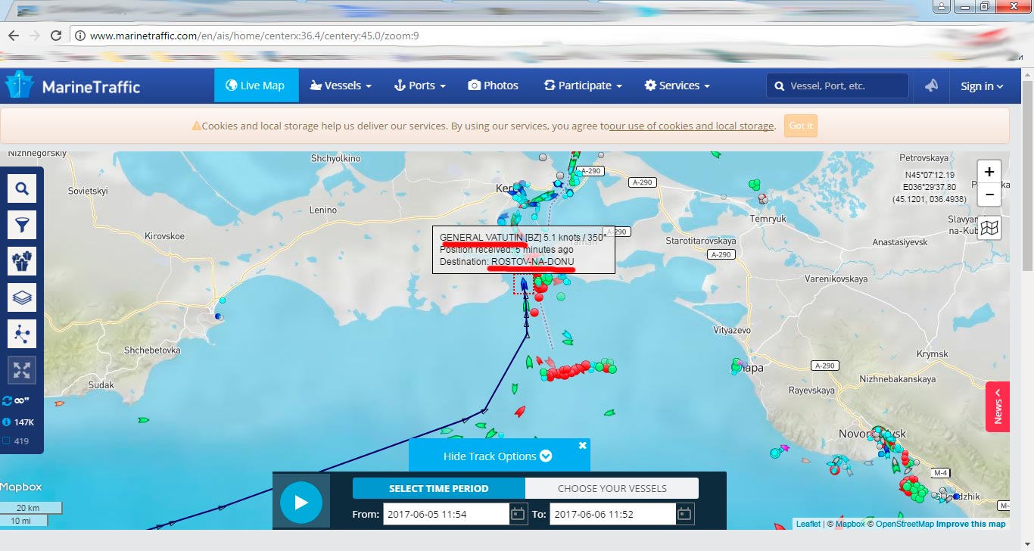
Task: Click the Novorossiysk city label
Action: point(871,434)
